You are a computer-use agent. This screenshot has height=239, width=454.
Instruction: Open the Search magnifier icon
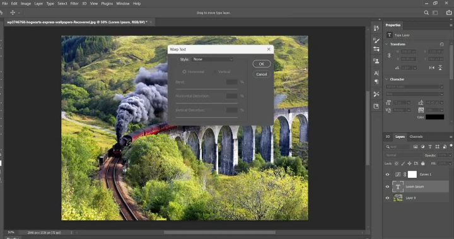point(426,13)
